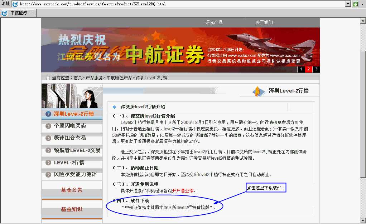Screen dimensions: 366x224
Task: Click the green Go arrow button
Action: point(355,4)
